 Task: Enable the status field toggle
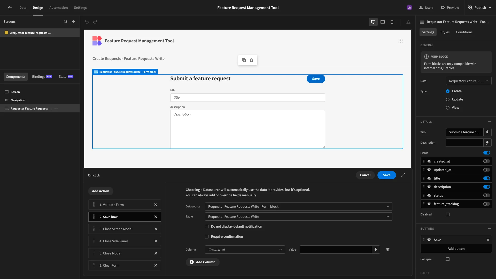(486, 196)
